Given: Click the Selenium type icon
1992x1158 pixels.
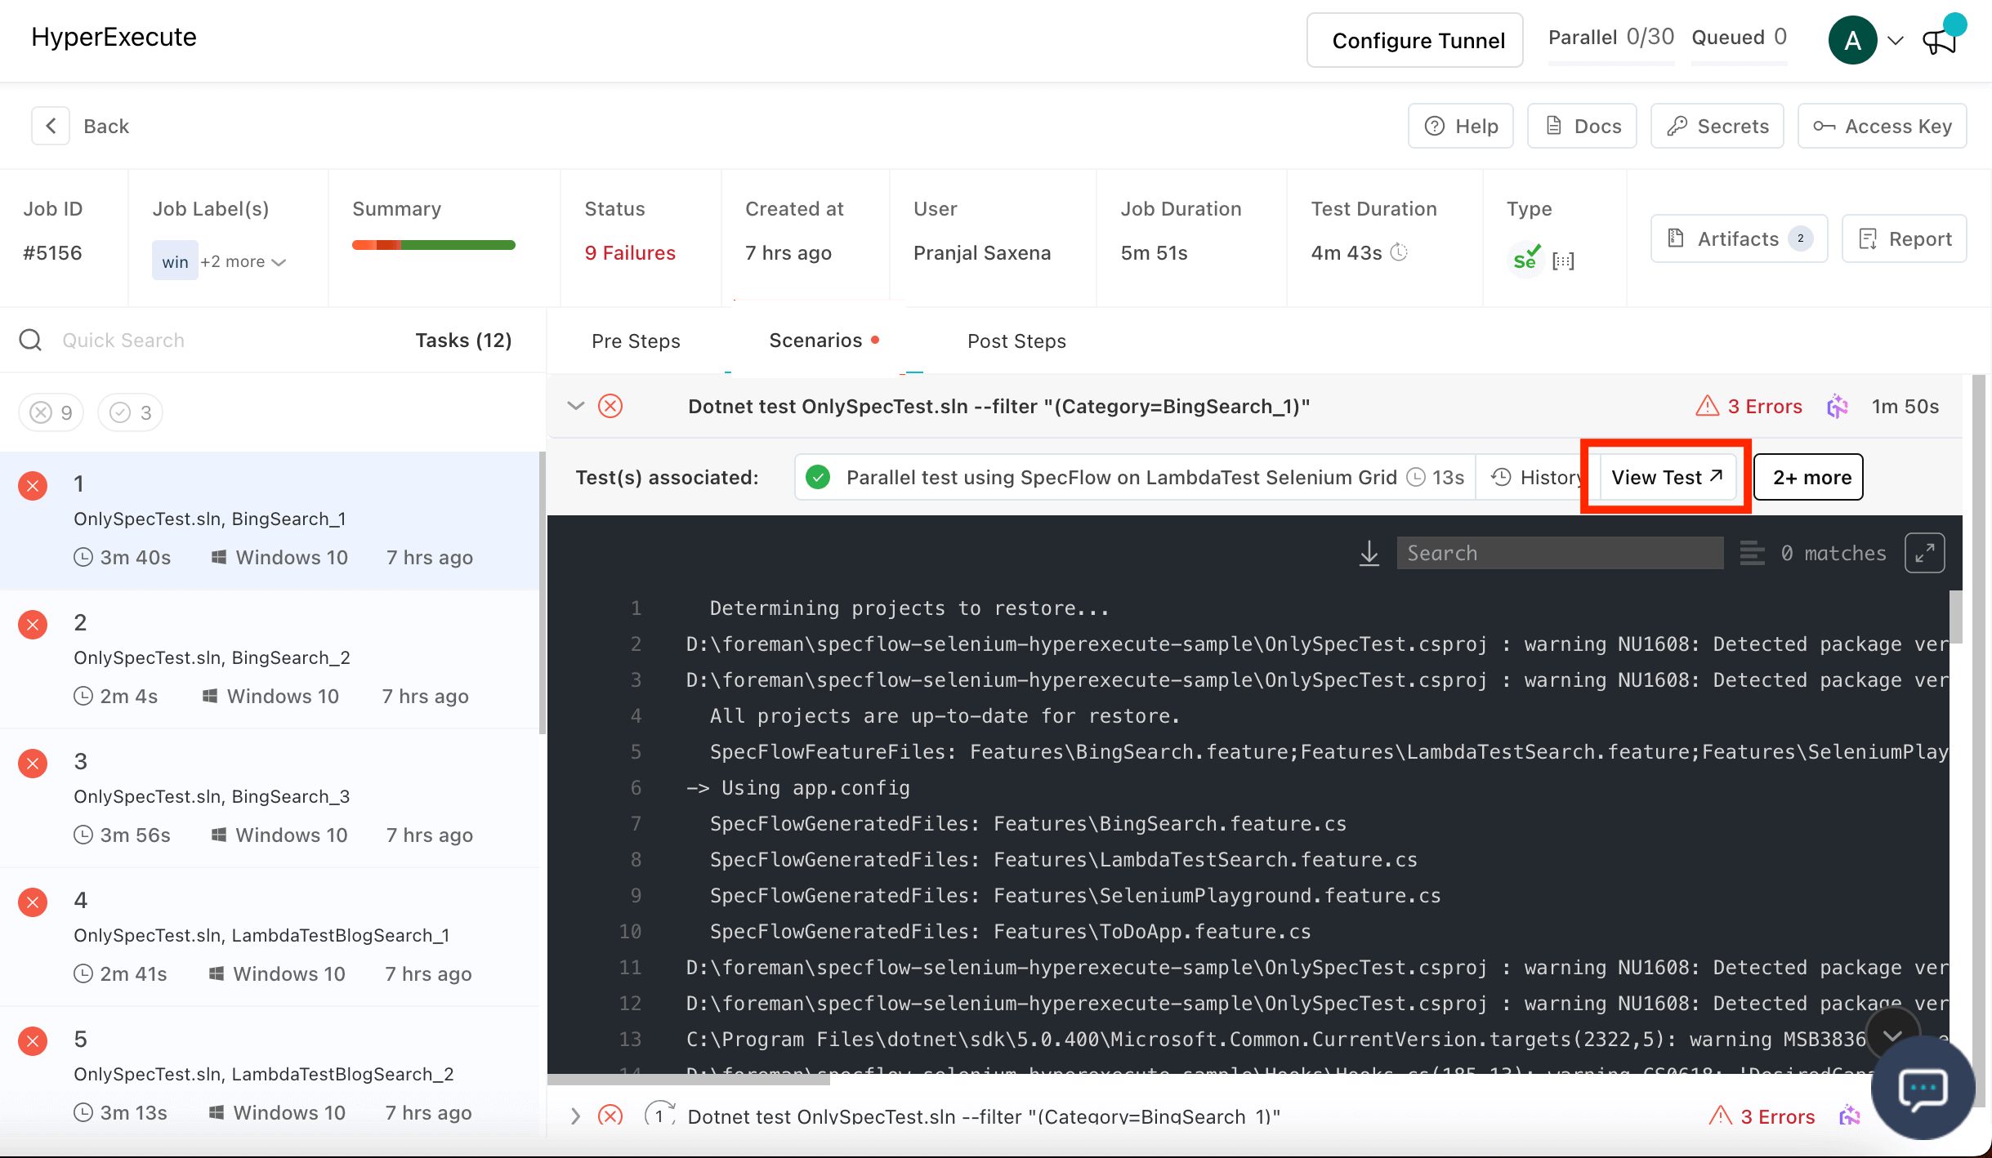Looking at the screenshot, I should 1525,259.
